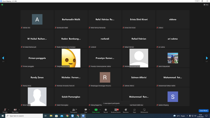
Task: Expand the chat options arrow
Action: pyautogui.click(x=89, y=110)
